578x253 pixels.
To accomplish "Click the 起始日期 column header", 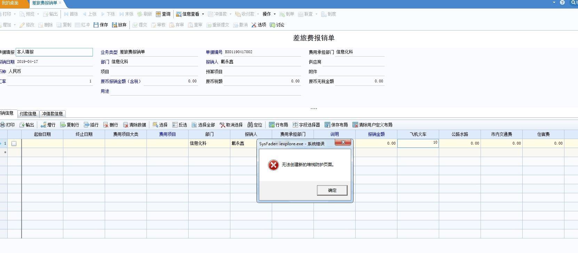I will pos(42,134).
